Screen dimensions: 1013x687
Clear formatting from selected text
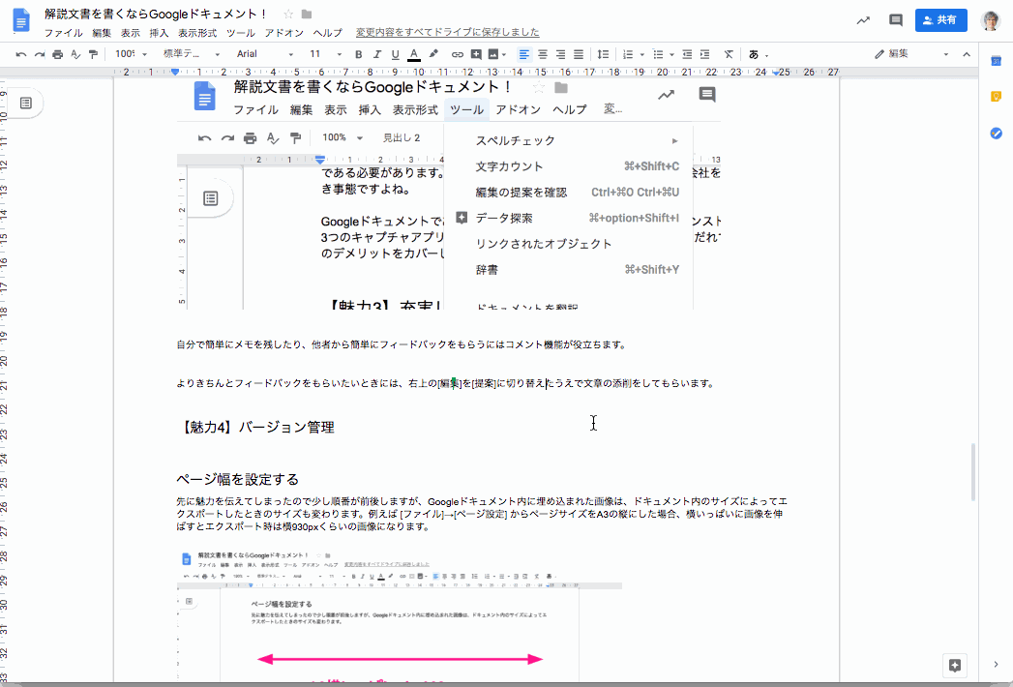click(729, 54)
